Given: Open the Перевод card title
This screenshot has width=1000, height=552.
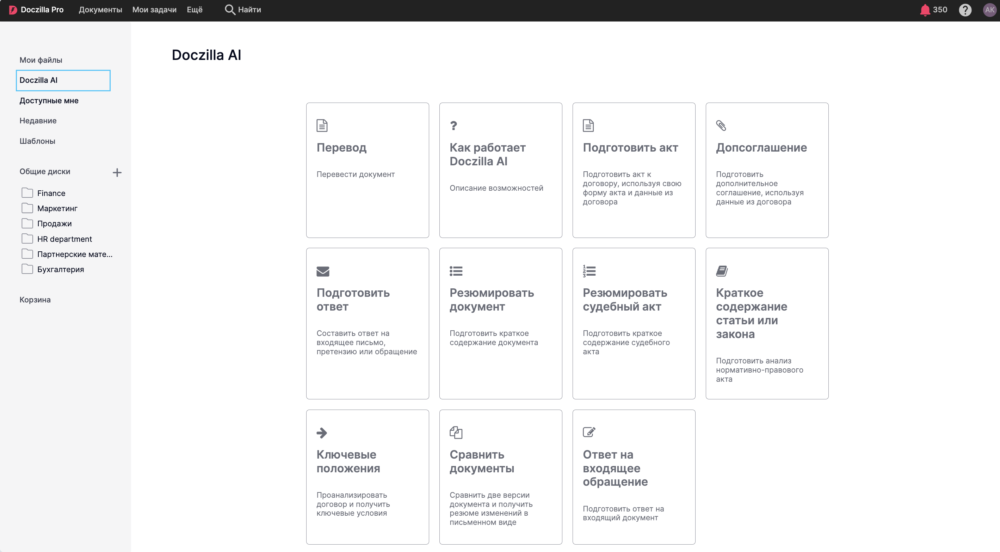Looking at the screenshot, I should [341, 148].
